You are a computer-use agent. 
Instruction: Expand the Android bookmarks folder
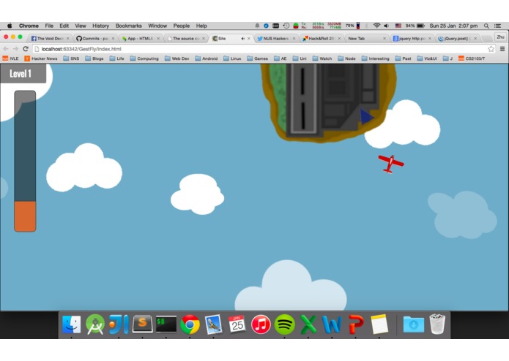click(x=206, y=58)
